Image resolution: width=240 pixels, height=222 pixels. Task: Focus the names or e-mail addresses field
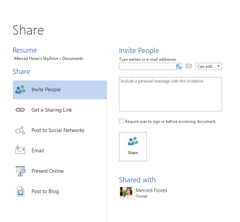click(x=147, y=67)
